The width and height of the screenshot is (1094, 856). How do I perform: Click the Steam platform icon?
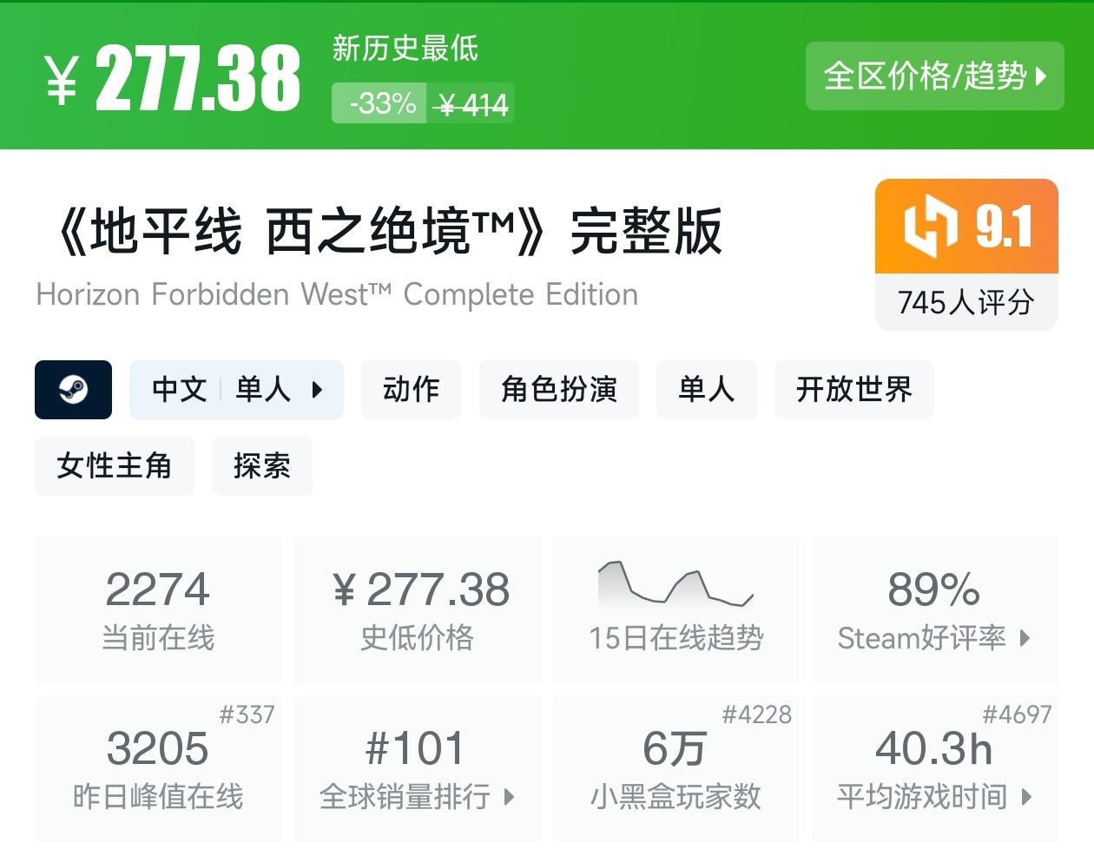[73, 390]
